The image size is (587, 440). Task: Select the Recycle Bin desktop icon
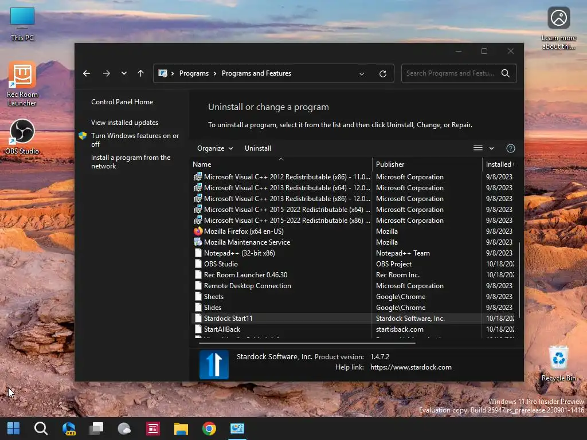pos(558,363)
